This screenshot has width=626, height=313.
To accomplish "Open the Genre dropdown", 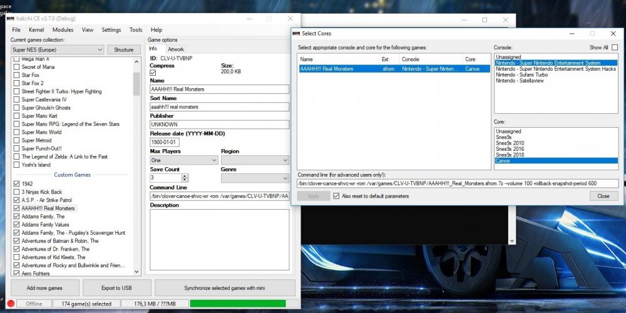I will [x=254, y=178].
